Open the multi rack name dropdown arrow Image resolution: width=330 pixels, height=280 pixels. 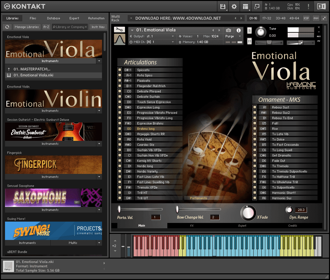(x=131, y=18)
